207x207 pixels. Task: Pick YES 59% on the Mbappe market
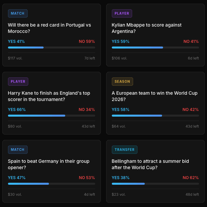pos(120,42)
